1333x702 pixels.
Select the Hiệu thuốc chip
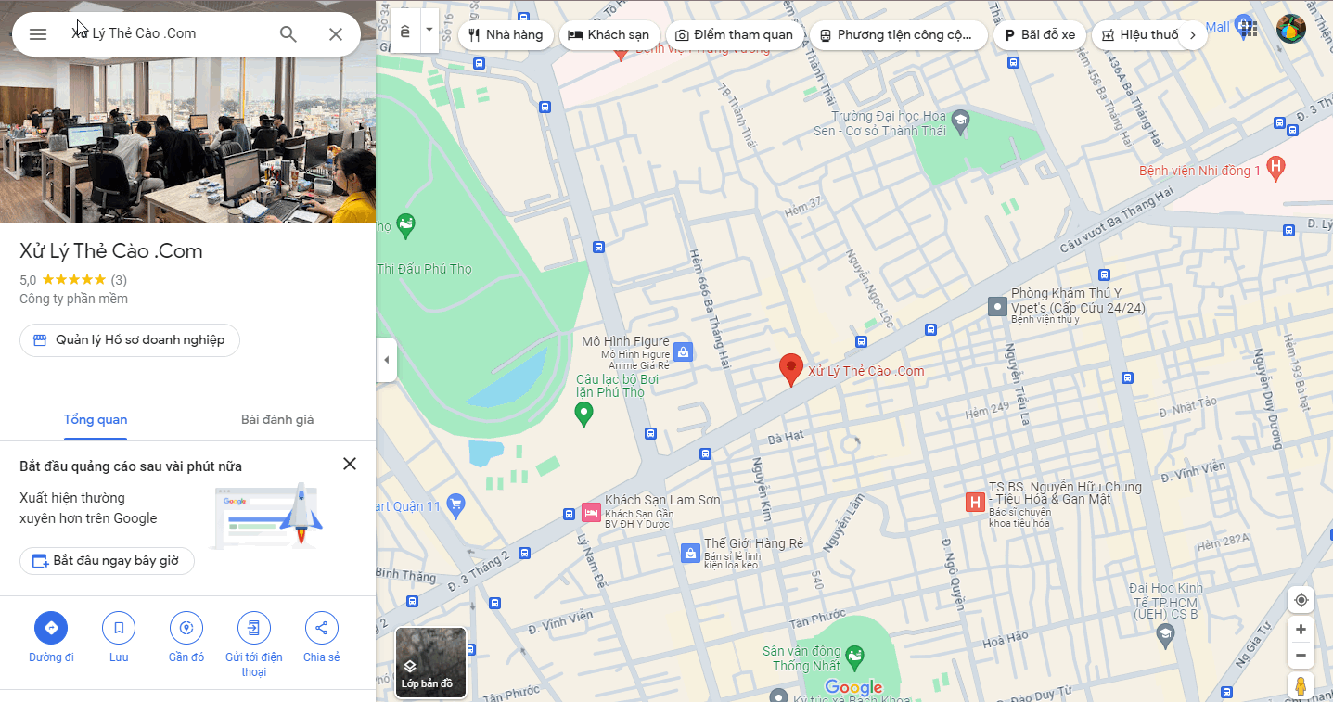1139,35
